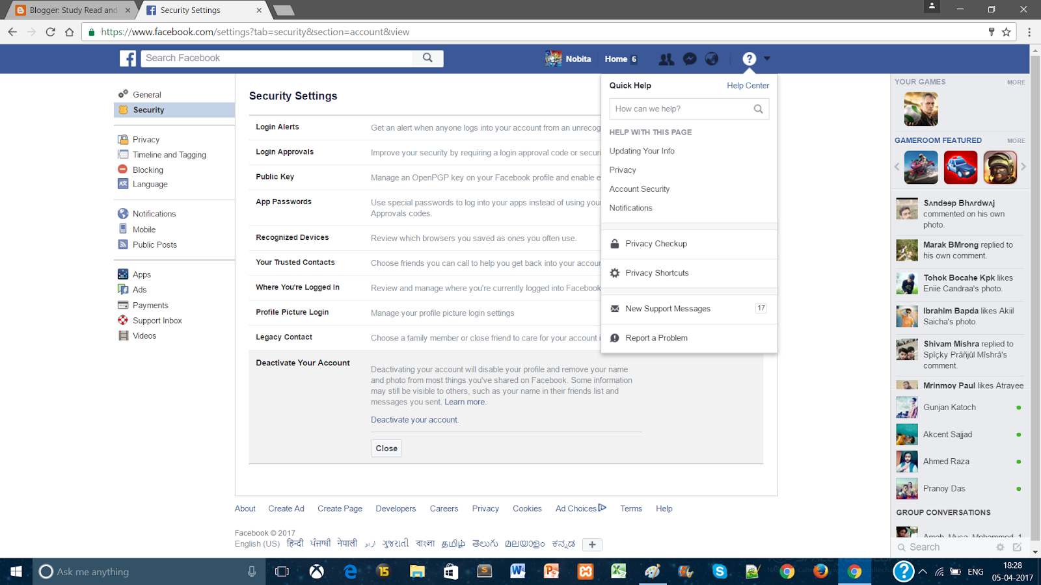Open Task View on the taskbar
Viewport: 1041px width, 585px height.
tap(282, 571)
